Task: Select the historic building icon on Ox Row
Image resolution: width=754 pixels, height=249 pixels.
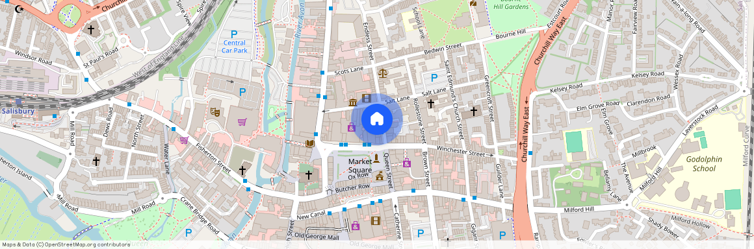Action: point(380,176)
